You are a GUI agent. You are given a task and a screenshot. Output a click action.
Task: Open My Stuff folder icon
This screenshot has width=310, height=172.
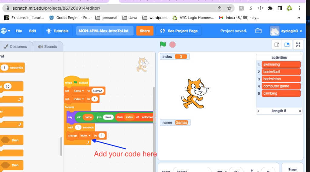click(259, 31)
